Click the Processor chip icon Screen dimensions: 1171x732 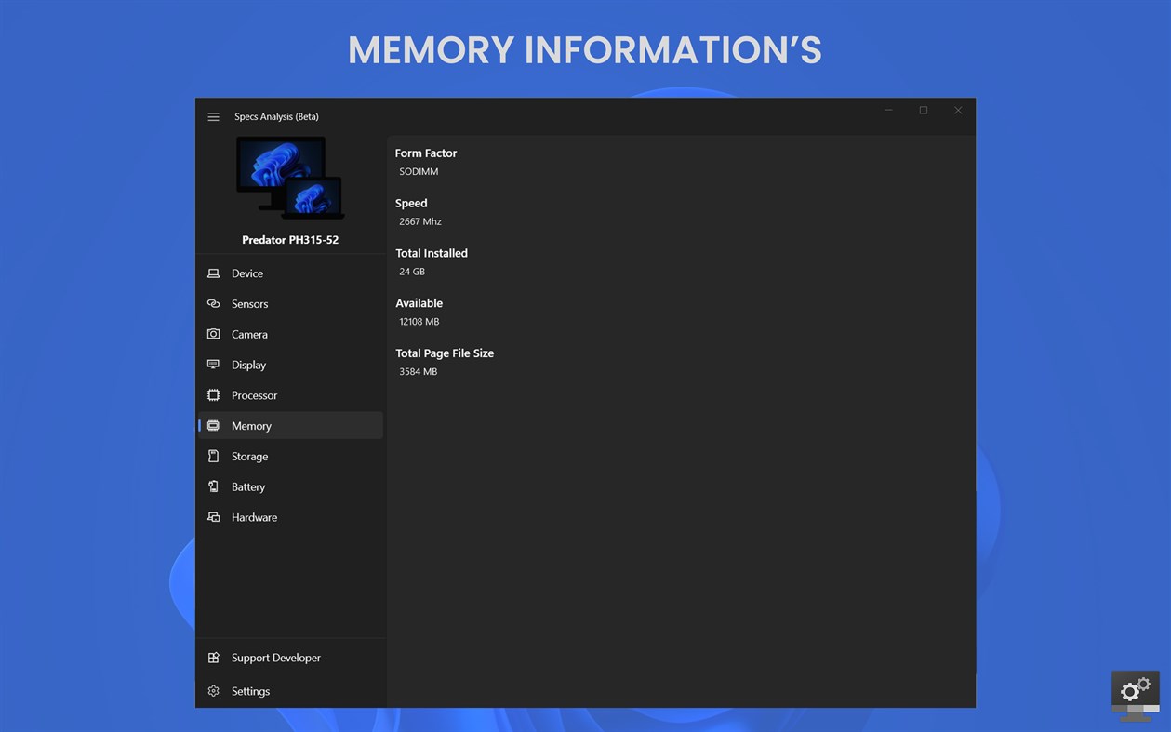click(x=215, y=394)
